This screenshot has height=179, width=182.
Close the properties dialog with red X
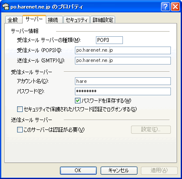tap(175, 6)
